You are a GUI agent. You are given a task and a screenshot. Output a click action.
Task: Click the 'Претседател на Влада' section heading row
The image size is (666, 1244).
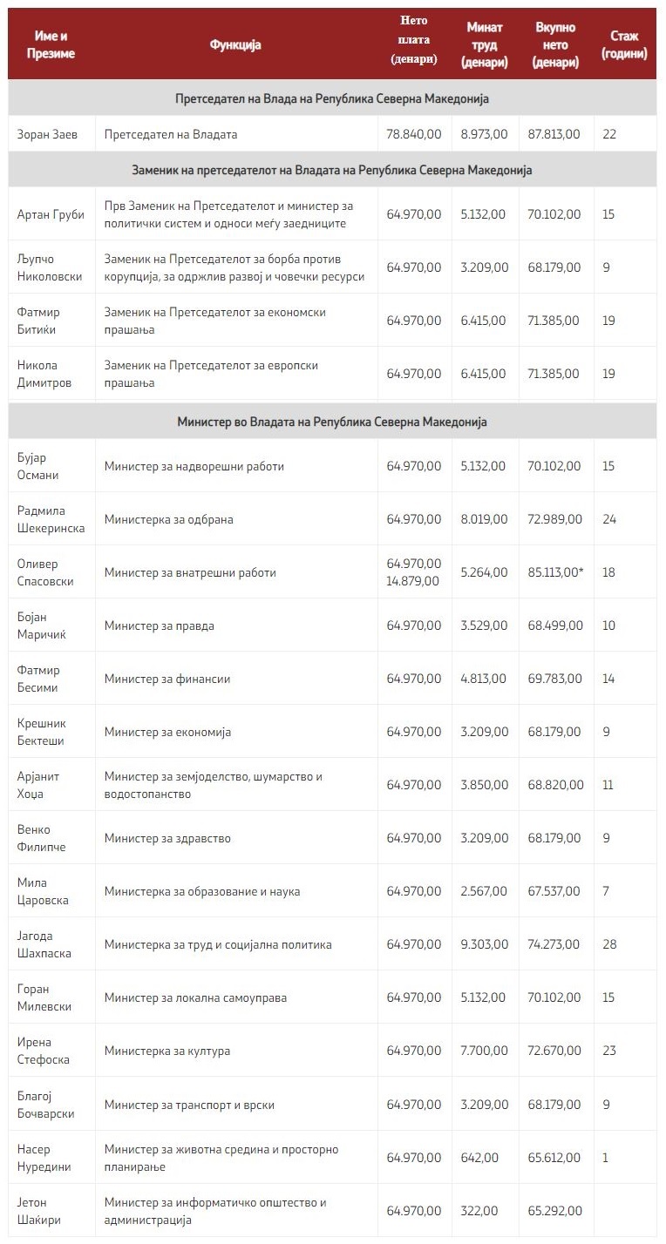click(x=332, y=98)
